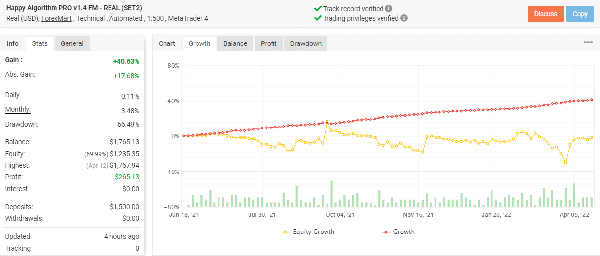Image resolution: width=600 pixels, height=256 pixels.
Task: Switch to the Info tab
Action: pyautogui.click(x=13, y=43)
